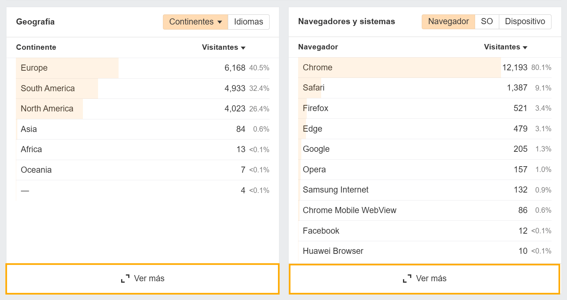Click the Navegador column header
The width and height of the screenshot is (567, 300).
(318, 47)
